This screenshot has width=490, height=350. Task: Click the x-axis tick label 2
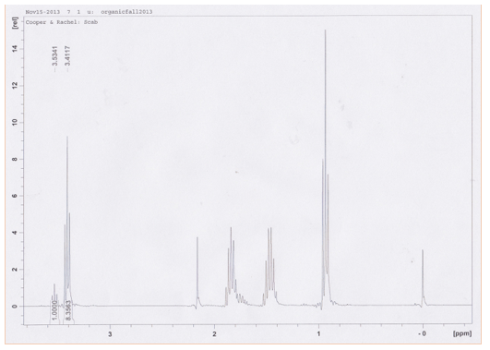pyautogui.click(x=214, y=334)
